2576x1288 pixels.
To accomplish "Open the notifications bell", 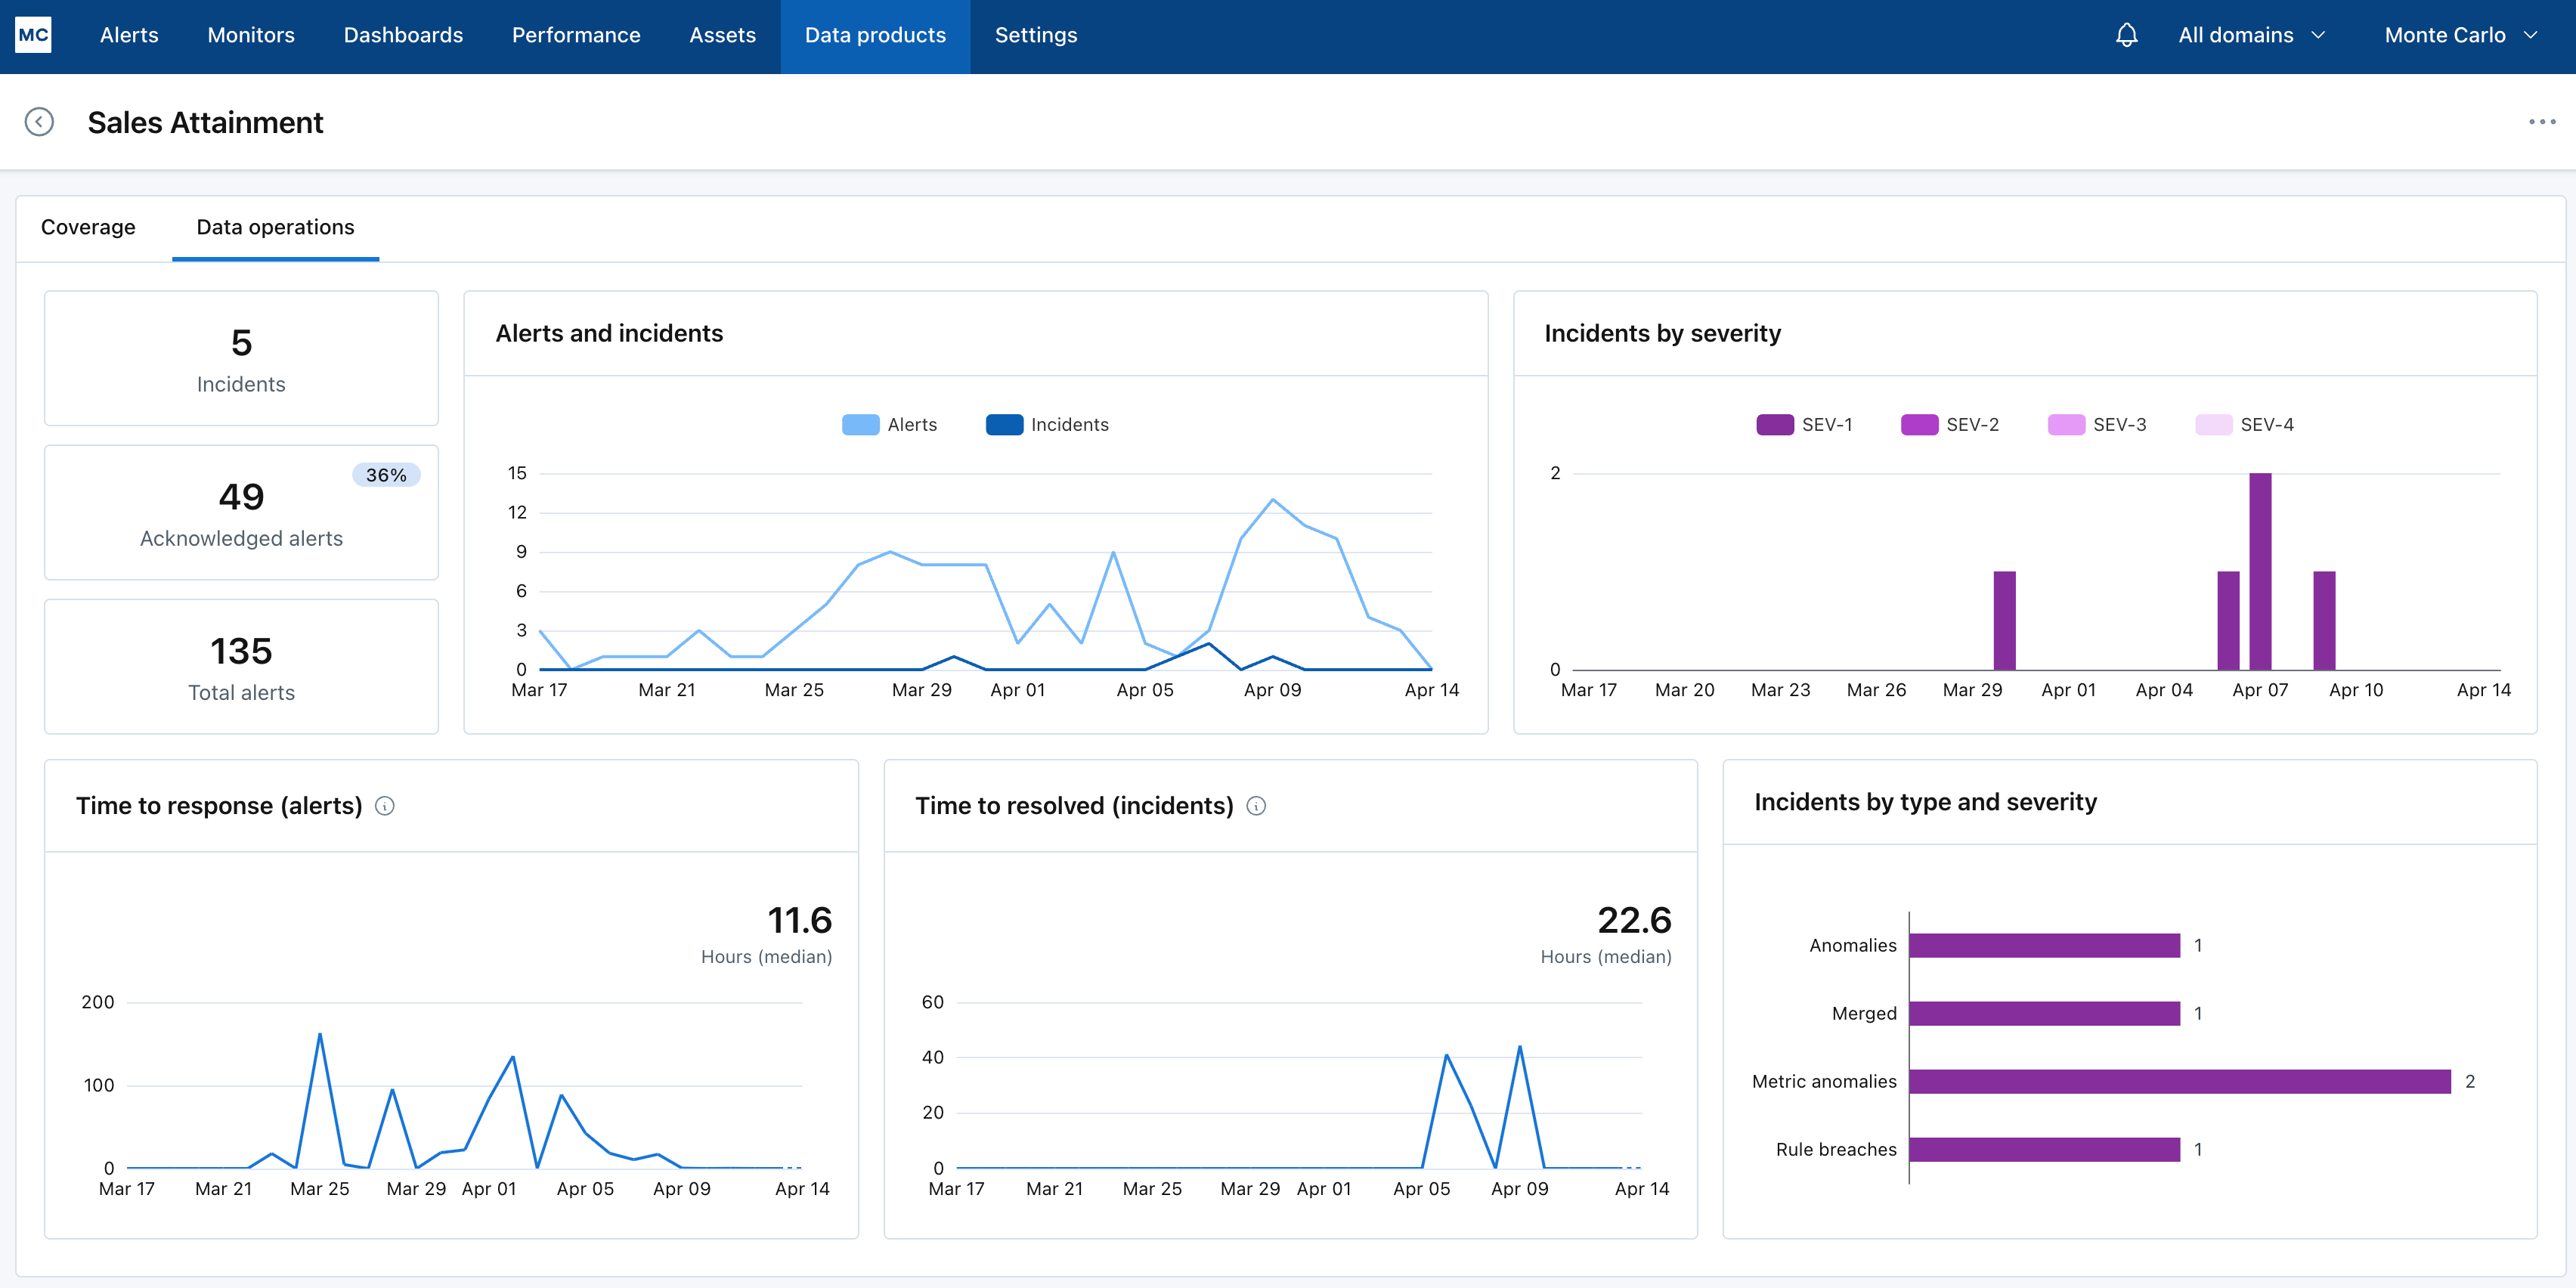I will coord(2126,35).
